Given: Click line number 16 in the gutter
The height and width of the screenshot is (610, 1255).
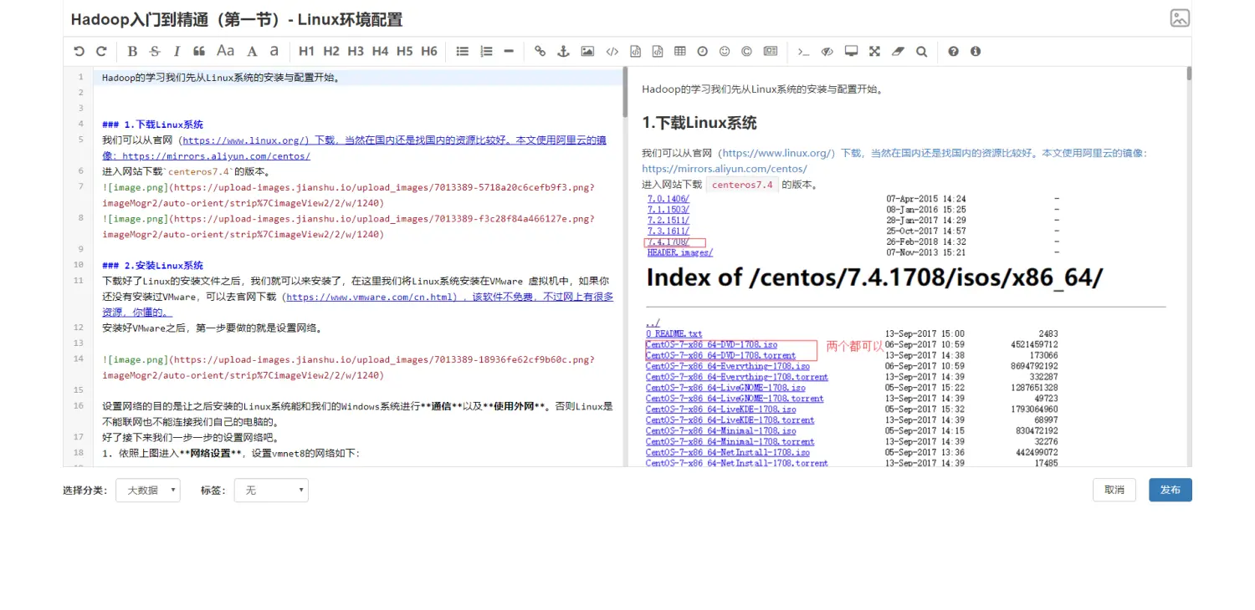Looking at the screenshot, I should [x=79, y=406].
